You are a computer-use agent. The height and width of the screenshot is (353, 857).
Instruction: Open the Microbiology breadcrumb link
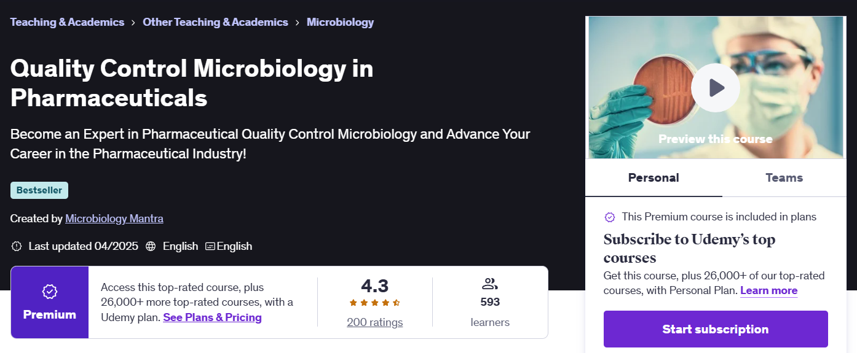(340, 22)
